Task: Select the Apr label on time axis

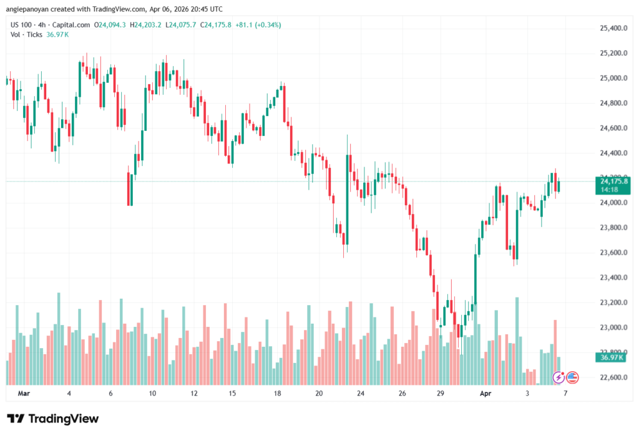Action: pos(485,394)
